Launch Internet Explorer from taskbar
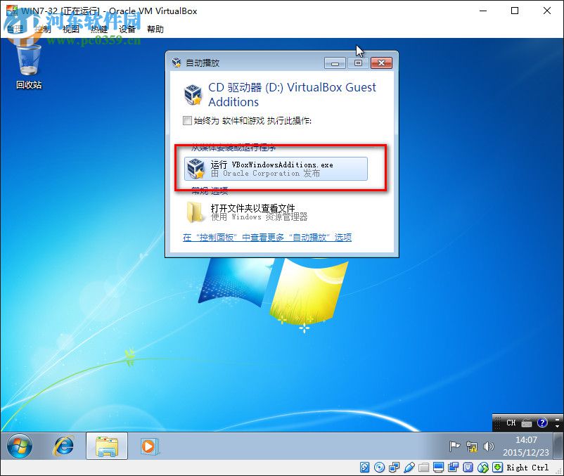Screen dimensions: 564x476 click(64, 446)
